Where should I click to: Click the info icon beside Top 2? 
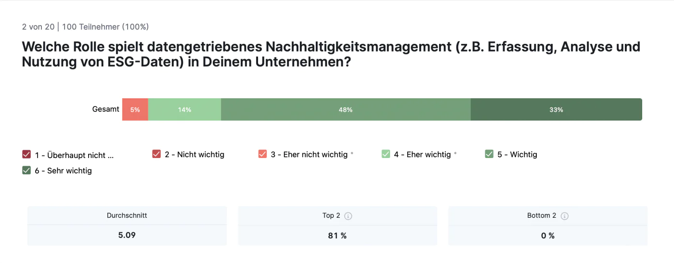point(348,216)
